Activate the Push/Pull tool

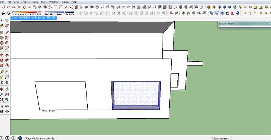tap(7, 55)
